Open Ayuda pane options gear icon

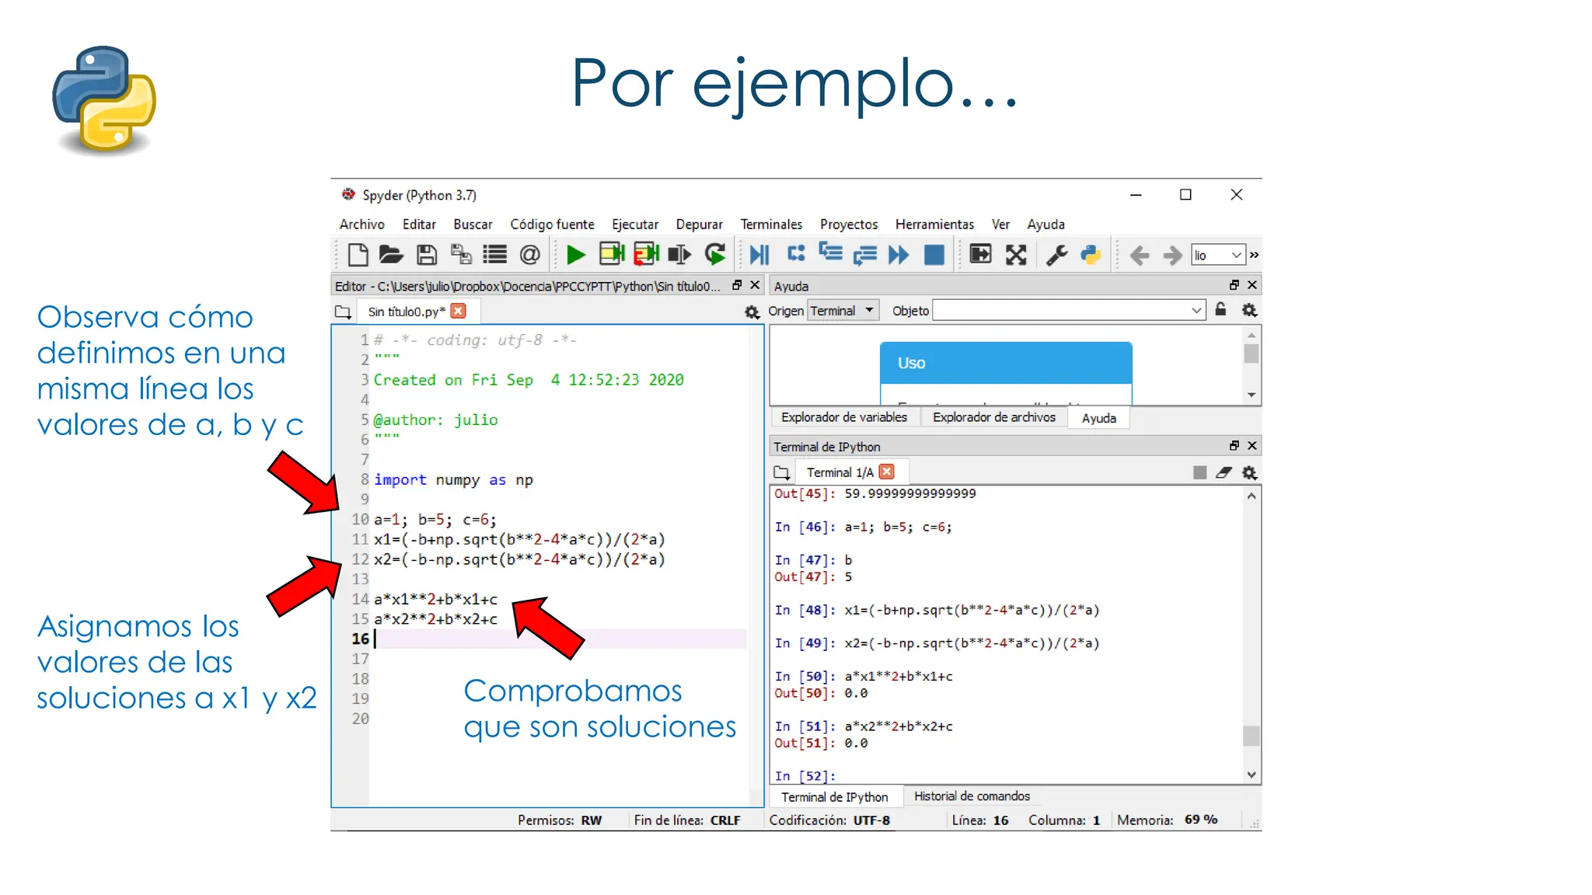tap(1249, 310)
